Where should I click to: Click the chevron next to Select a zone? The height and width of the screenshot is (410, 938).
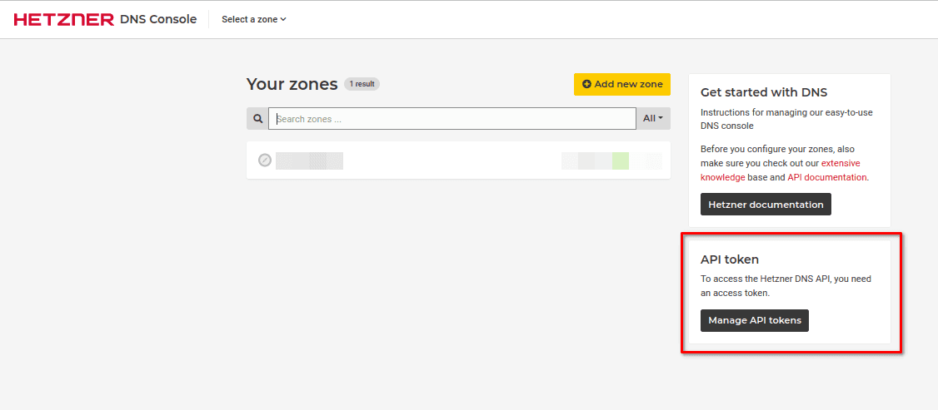click(x=283, y=19)
